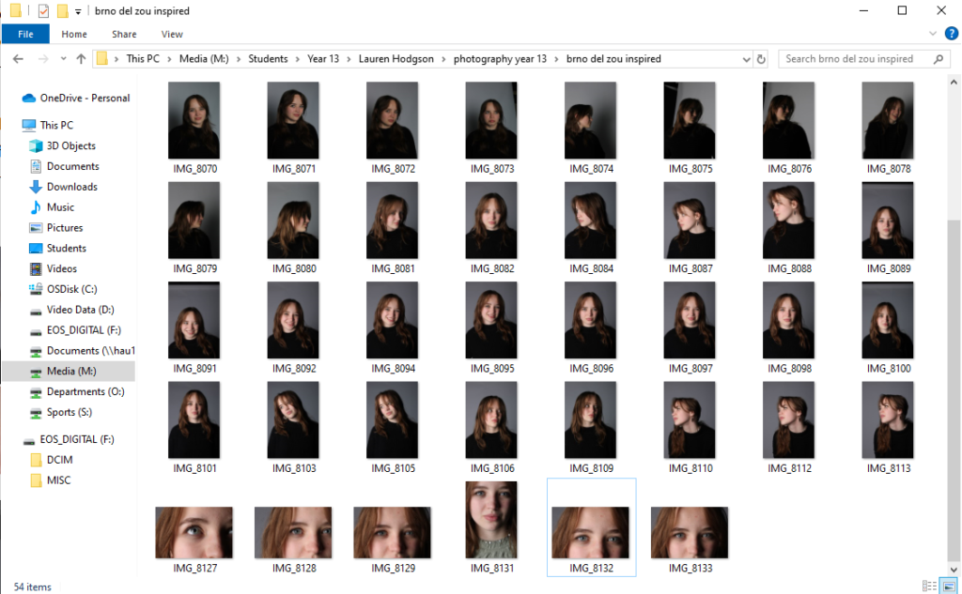Click the Music note icon
962x594 pixels.
click(36, 207)
